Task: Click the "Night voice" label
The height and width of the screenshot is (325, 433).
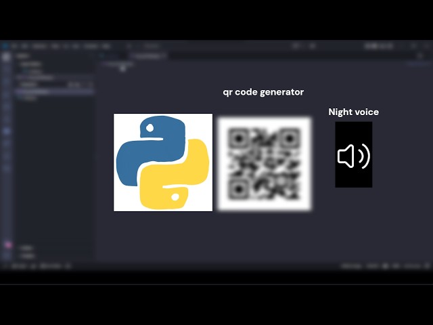Action: (x=353, y=112)
